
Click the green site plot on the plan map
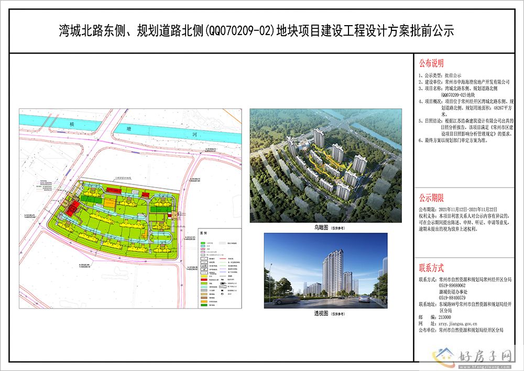coord(114,221)
